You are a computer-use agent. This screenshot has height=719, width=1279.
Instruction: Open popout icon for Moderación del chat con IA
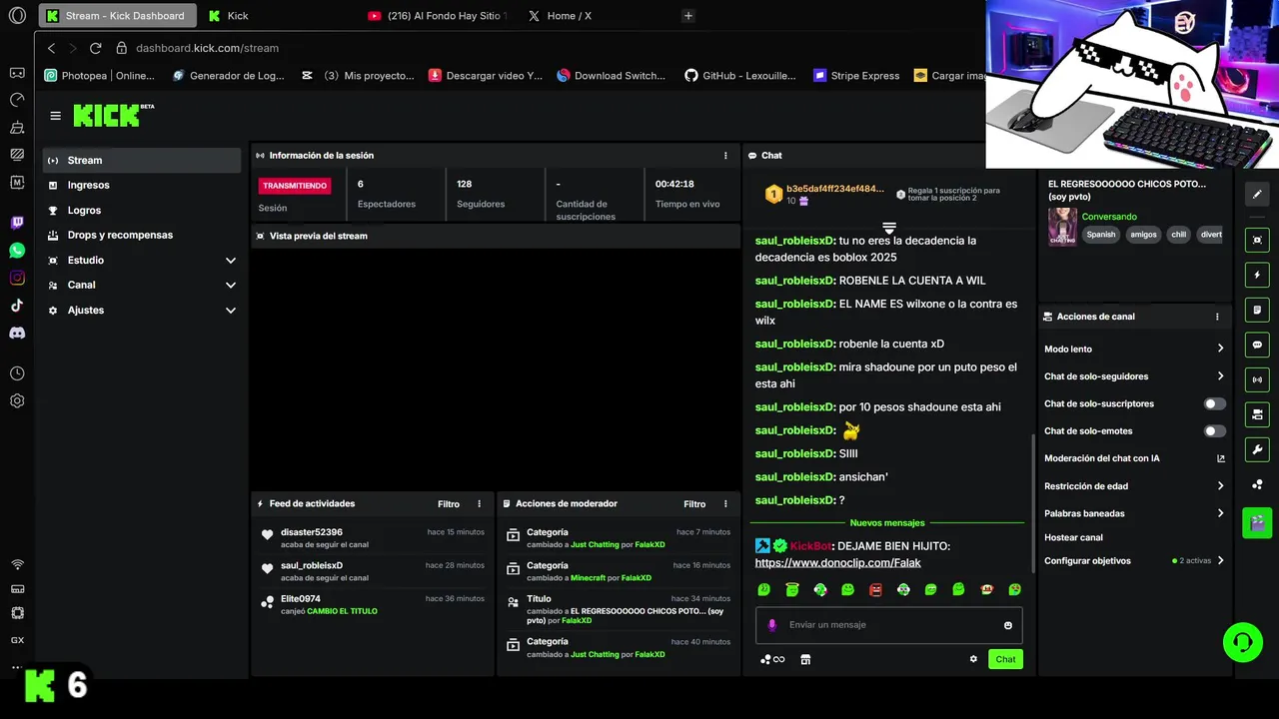[1220, 458]
